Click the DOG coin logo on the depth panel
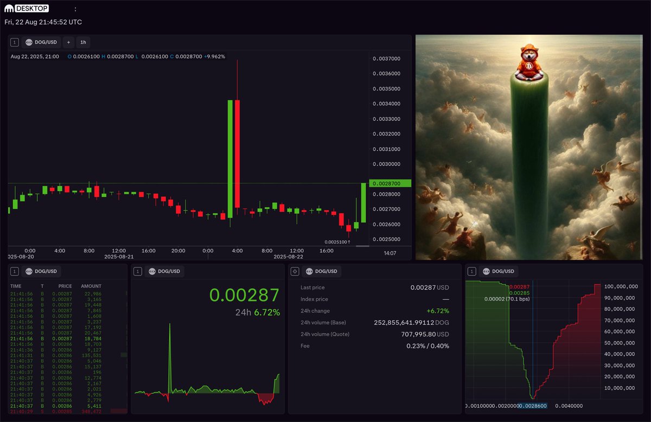The height and width of the screenshot is (422, 651). click(486, 271)
